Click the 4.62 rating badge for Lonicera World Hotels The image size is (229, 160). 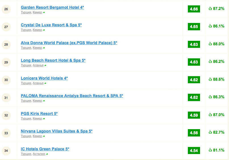194,80
